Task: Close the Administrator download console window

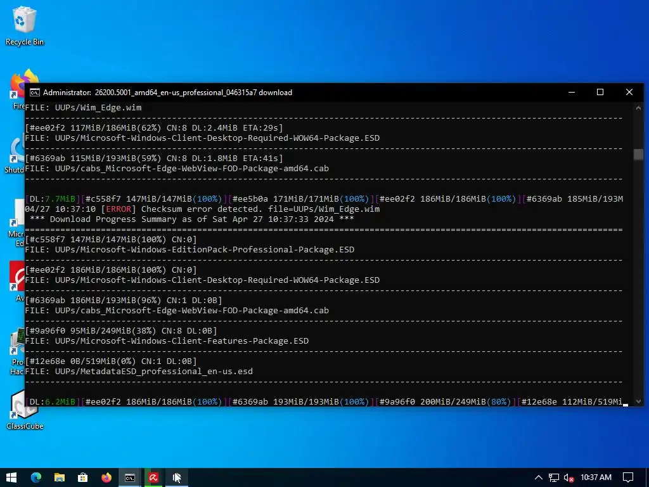Action: (629, 92)
